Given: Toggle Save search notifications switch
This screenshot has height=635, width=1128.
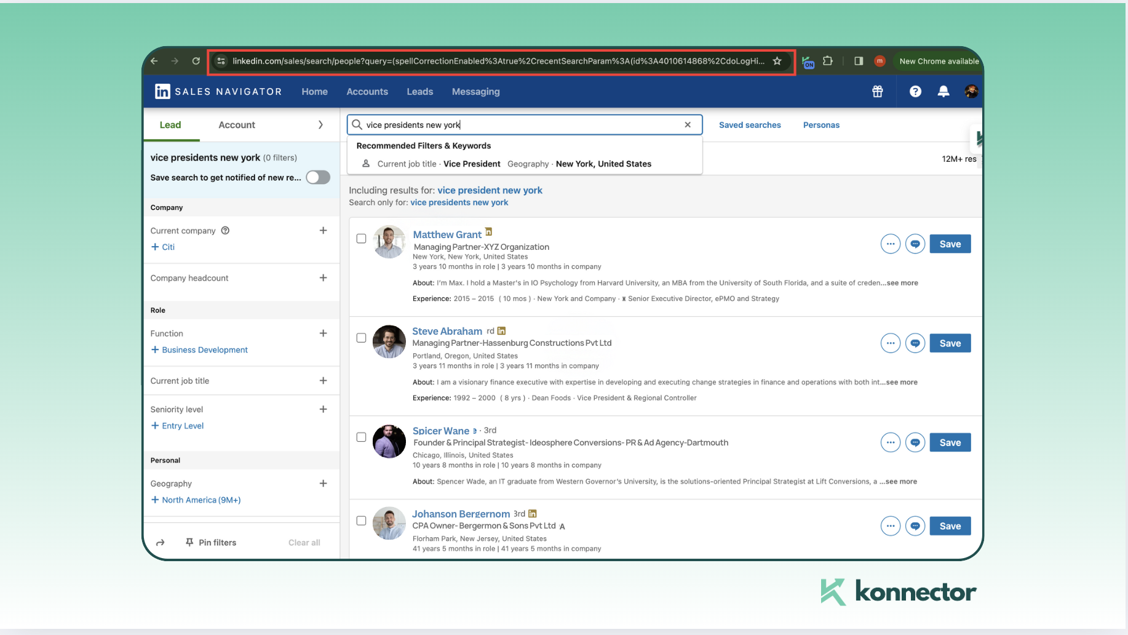Looking at the screenshot, I should [318, 177].
